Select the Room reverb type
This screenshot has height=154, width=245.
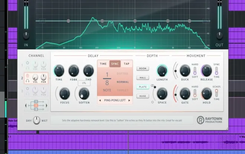142,68
